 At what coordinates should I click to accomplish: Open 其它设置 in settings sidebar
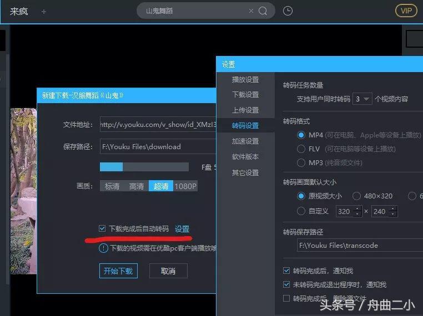click(245, 172)
